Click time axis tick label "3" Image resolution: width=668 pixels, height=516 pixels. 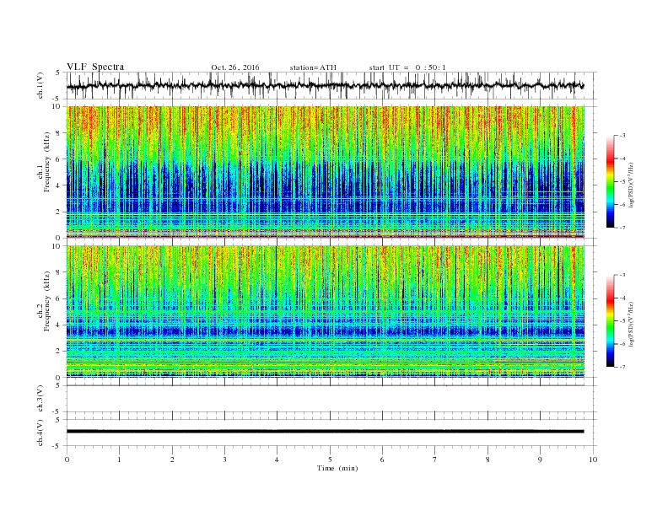click(x=224, y=460)
